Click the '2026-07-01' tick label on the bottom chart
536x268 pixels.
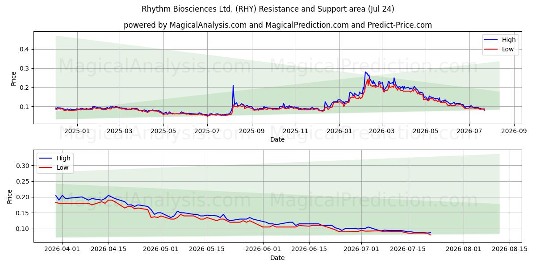tap(362, 249)
